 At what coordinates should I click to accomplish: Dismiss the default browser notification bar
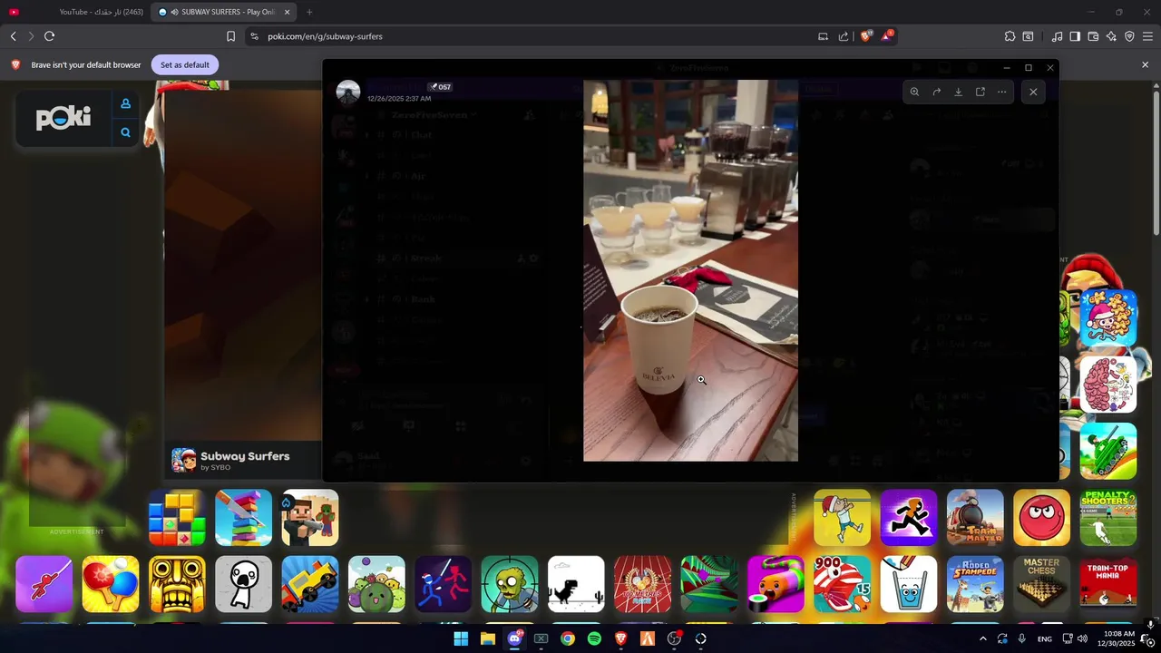(1145, 64)
